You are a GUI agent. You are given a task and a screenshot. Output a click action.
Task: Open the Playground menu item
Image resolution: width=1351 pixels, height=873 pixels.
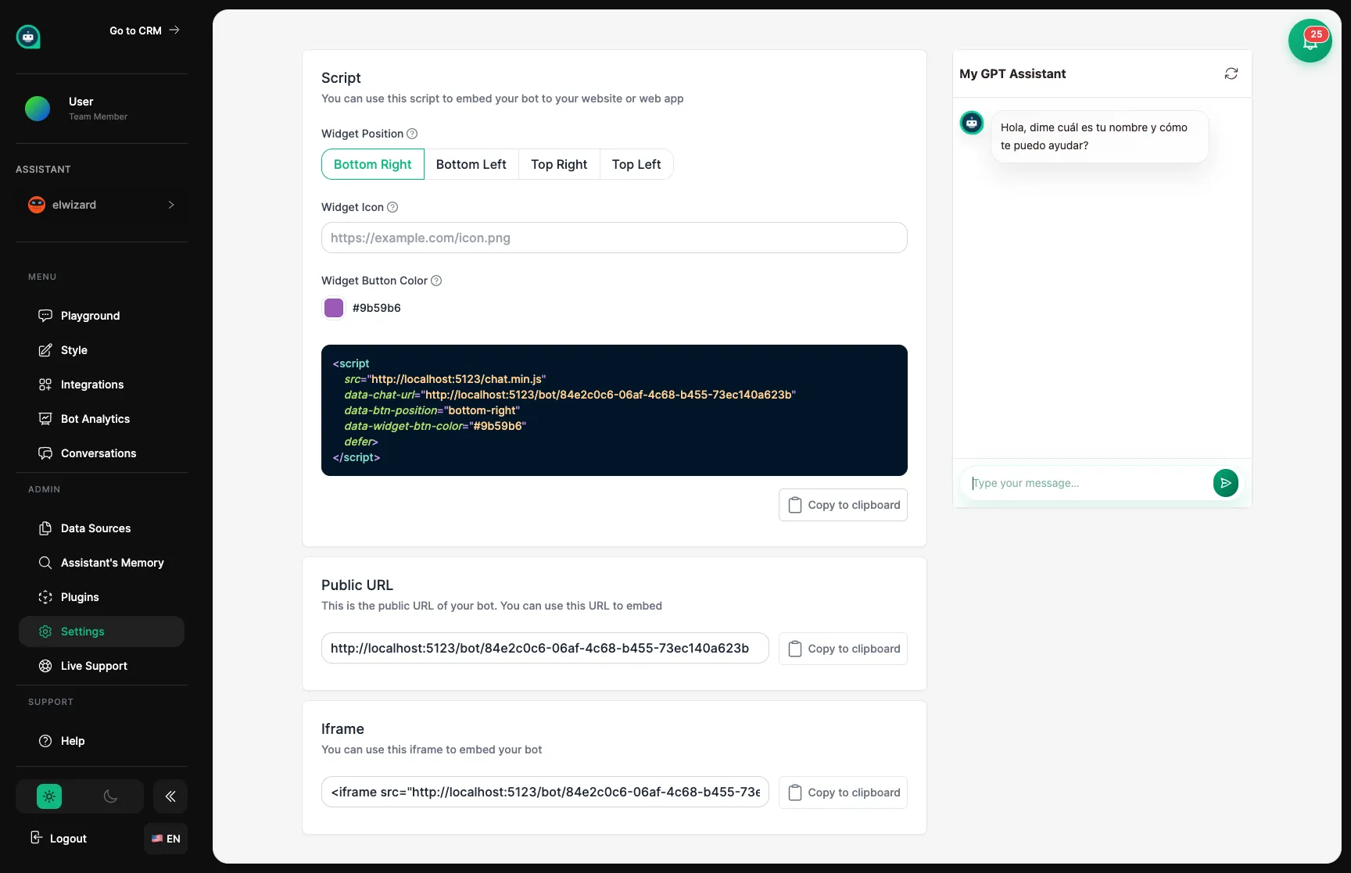click(102, 316)
